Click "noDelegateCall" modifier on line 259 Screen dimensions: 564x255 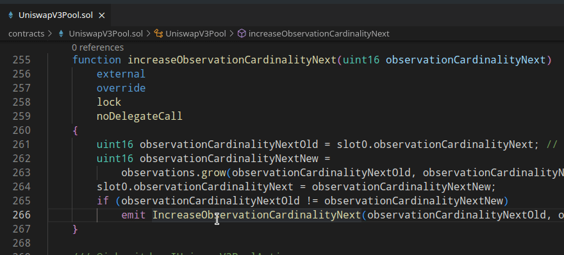(140, 116)
